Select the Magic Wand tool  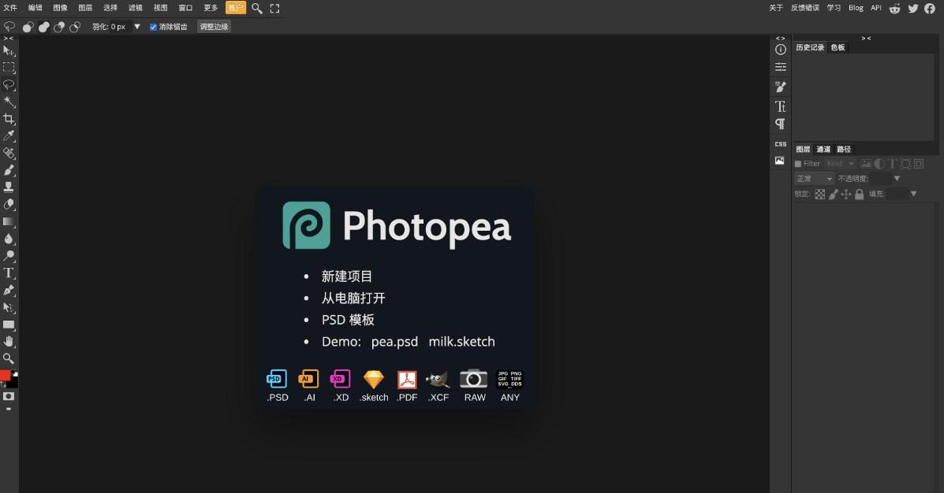[x=9, y=102]
